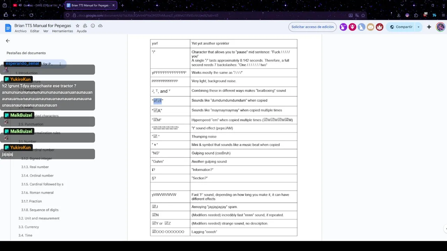Click the purple anonymous viewer avatar

[x=343, y=27]
